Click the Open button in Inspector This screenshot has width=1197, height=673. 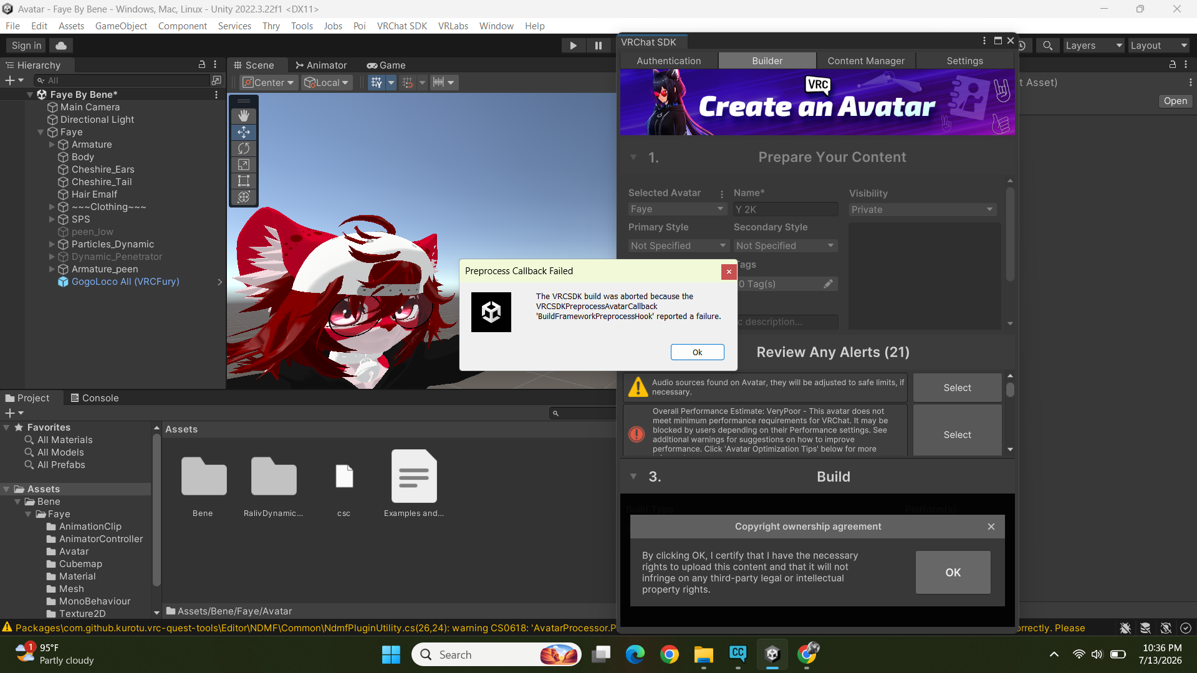click(1175, 101)
